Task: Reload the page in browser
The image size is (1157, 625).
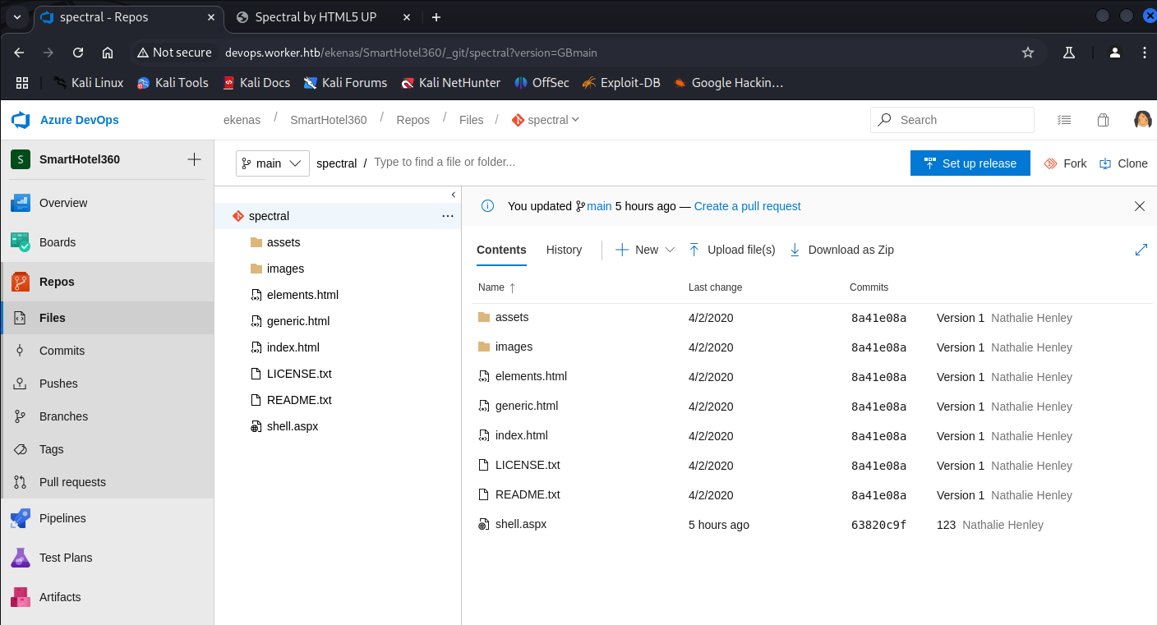Action: pyautogui.click(x=78, y=53)
